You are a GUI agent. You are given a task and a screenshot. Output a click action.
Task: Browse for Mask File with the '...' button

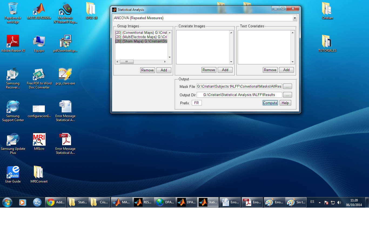click(287, 87)
